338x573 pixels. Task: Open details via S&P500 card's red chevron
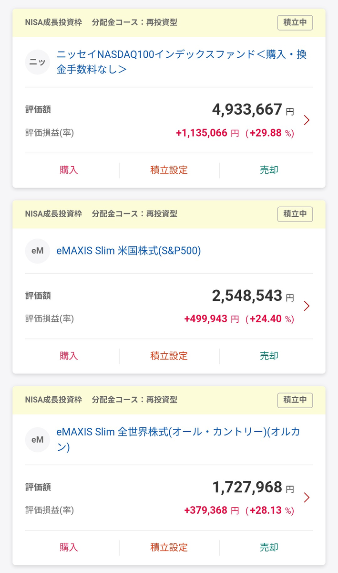[x=307, y=306]
